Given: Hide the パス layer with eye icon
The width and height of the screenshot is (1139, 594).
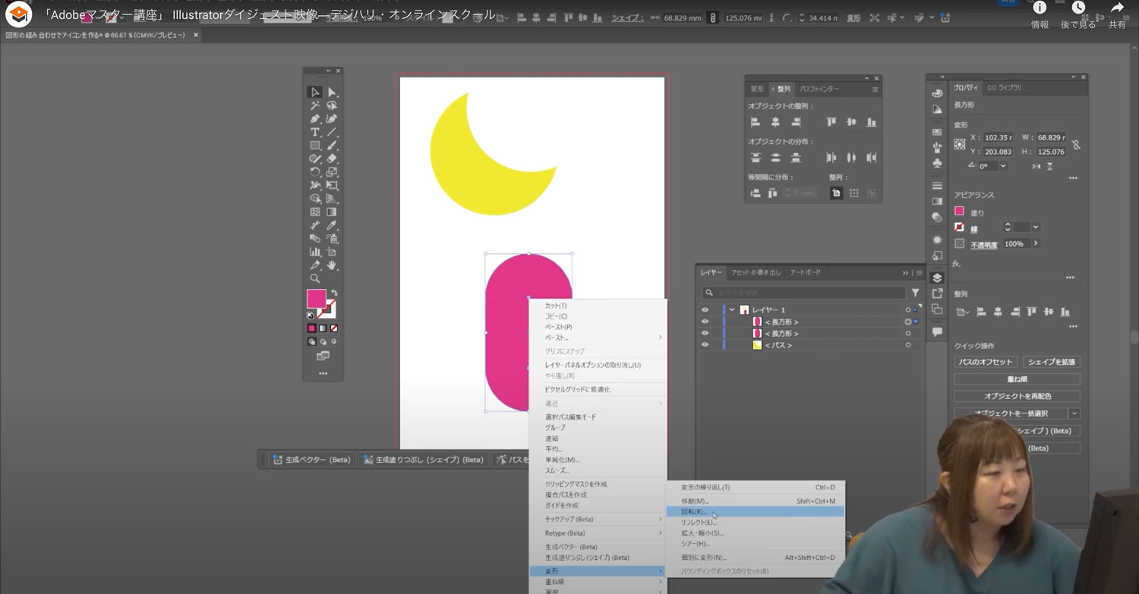Looking at the screenshot, I should click(x=705, y=345).
